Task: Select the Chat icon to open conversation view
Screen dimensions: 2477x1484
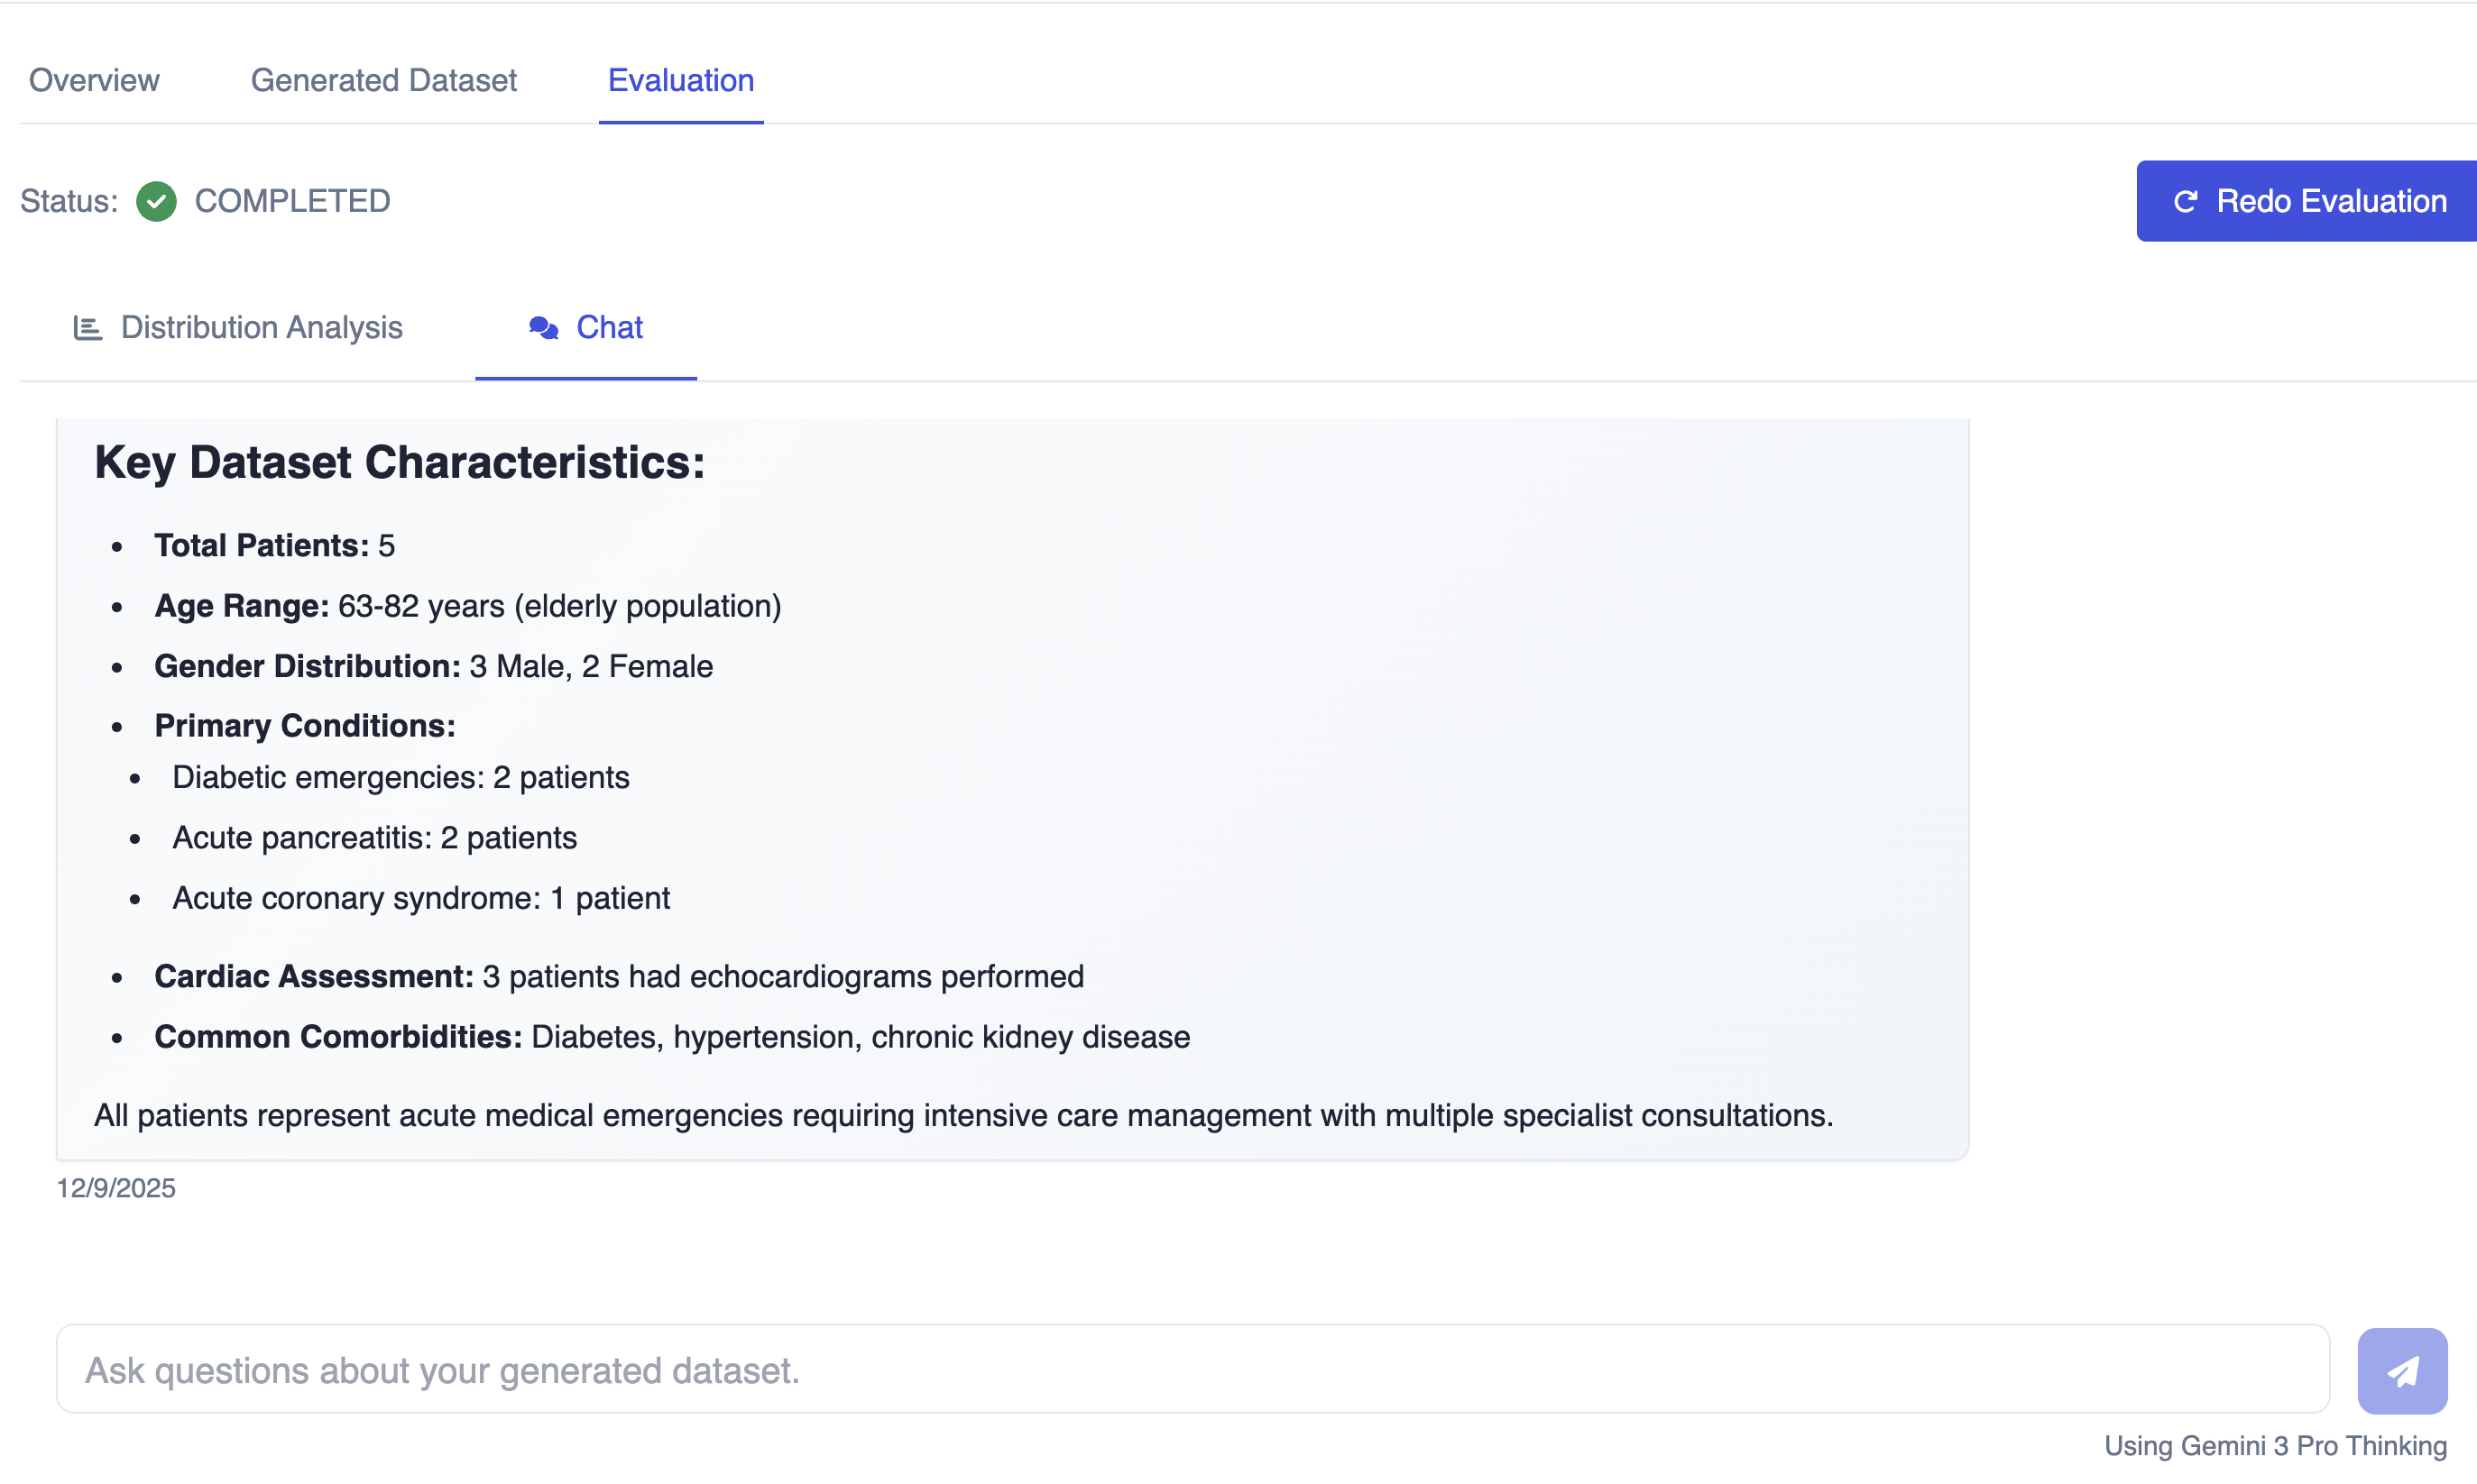Action: coord(585,327)
